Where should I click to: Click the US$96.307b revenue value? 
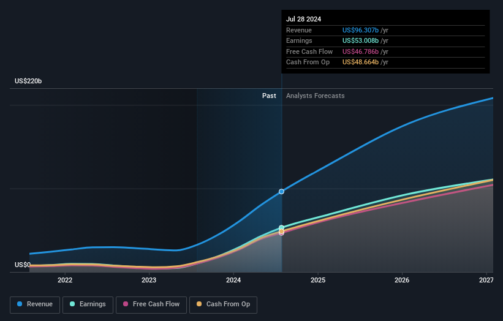click(360, 30)
